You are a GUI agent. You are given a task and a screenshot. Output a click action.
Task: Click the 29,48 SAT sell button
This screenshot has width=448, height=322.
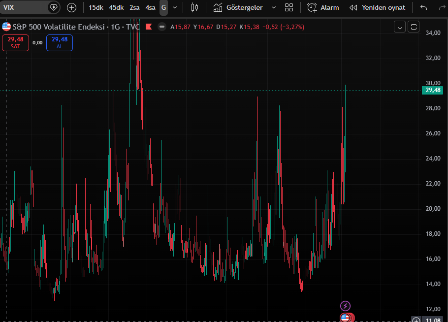pyautogui.click(x=15, y=43)
